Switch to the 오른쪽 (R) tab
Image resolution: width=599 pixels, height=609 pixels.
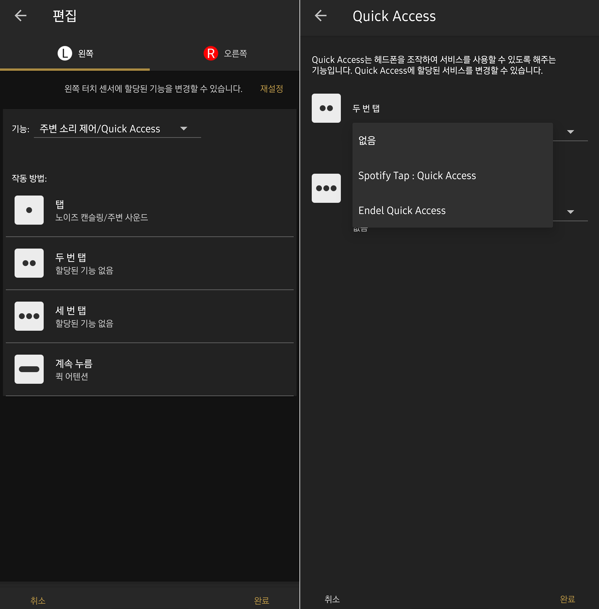[x=225, y=53]
